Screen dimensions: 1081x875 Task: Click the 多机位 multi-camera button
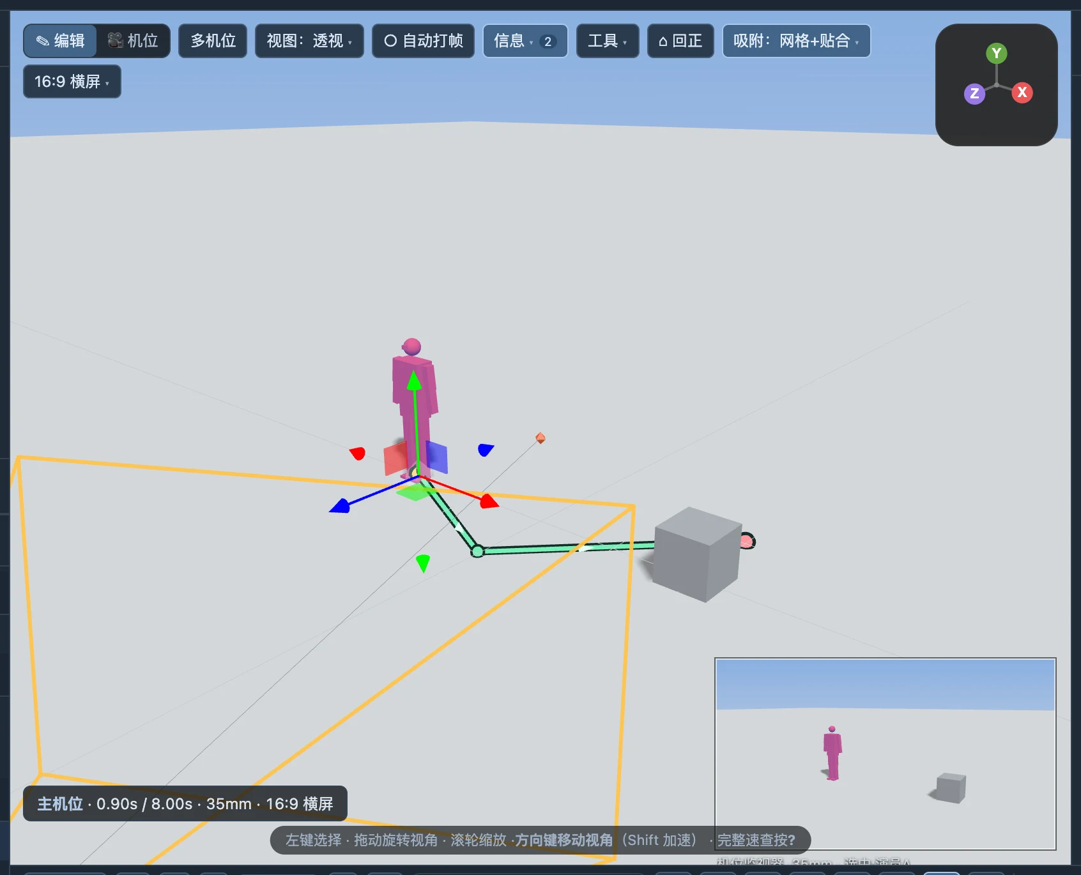(x=213, y=41)
